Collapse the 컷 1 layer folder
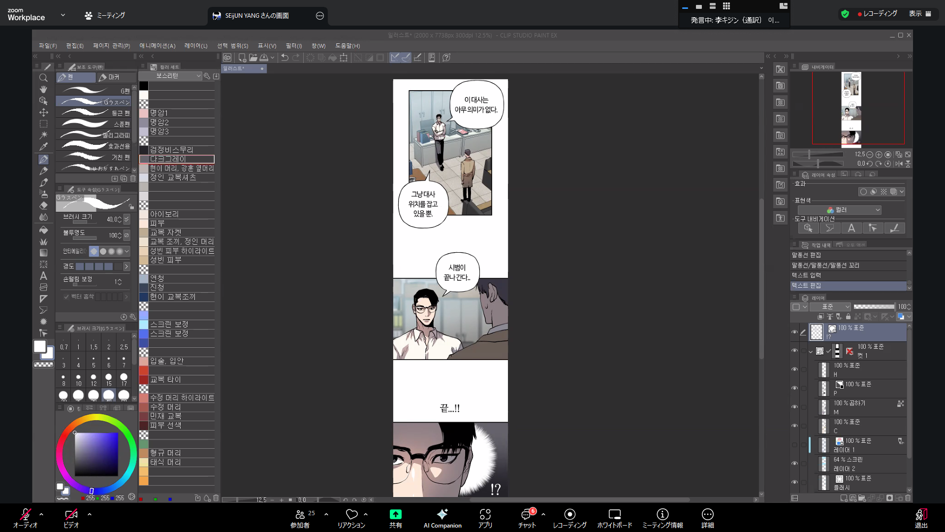 pos(810,351)
